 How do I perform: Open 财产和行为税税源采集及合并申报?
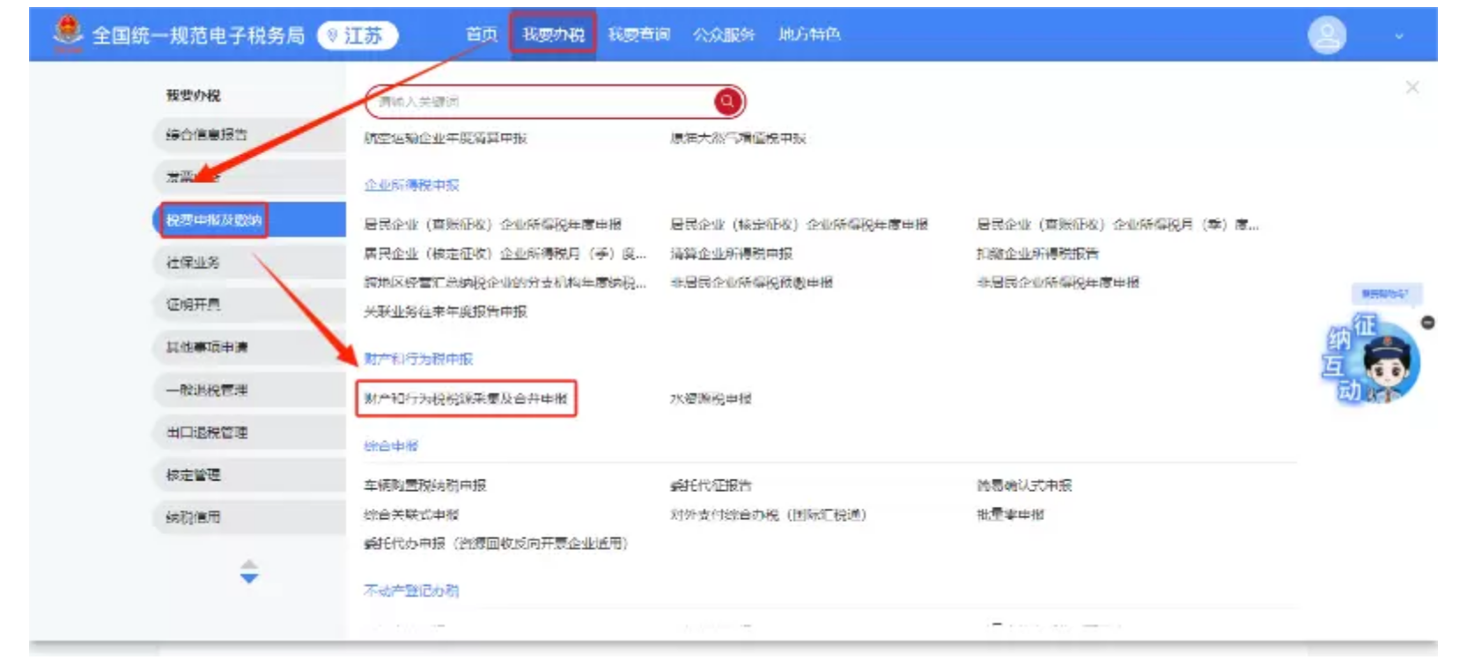(466, 399)
